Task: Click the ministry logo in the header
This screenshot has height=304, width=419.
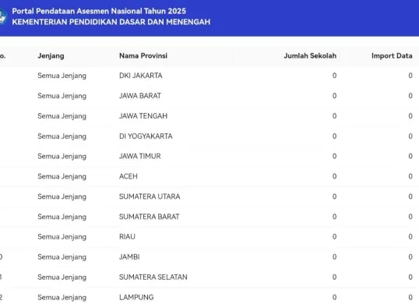Action: coord(2,16)
